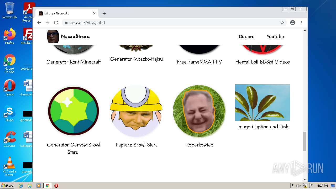Open the Koperkowiec caption link
The height and width of the screenshot is (189, 336).
(199, 145)
